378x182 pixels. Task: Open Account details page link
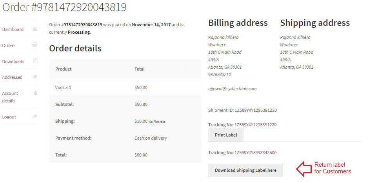coord(10,97)
